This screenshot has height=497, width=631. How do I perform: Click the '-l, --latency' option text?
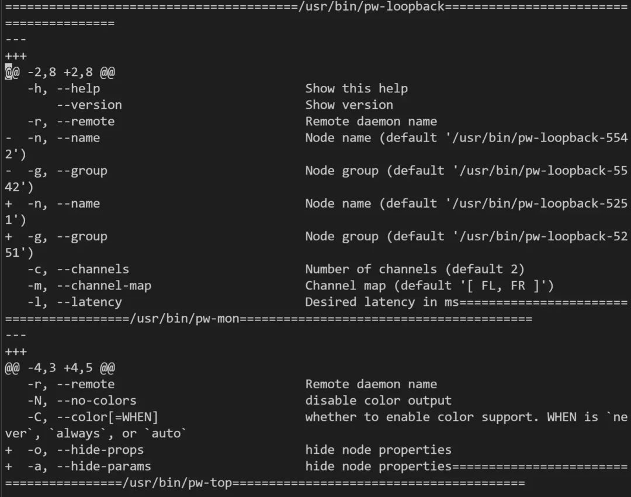tap(75, 302)
